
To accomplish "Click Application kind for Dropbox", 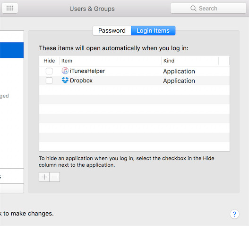I will pyautogui.click(x=179, y=81).
